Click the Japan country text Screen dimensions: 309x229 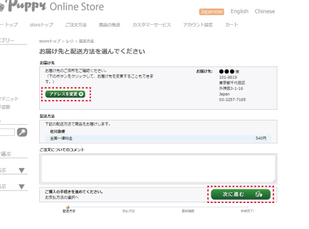(224, 94)
